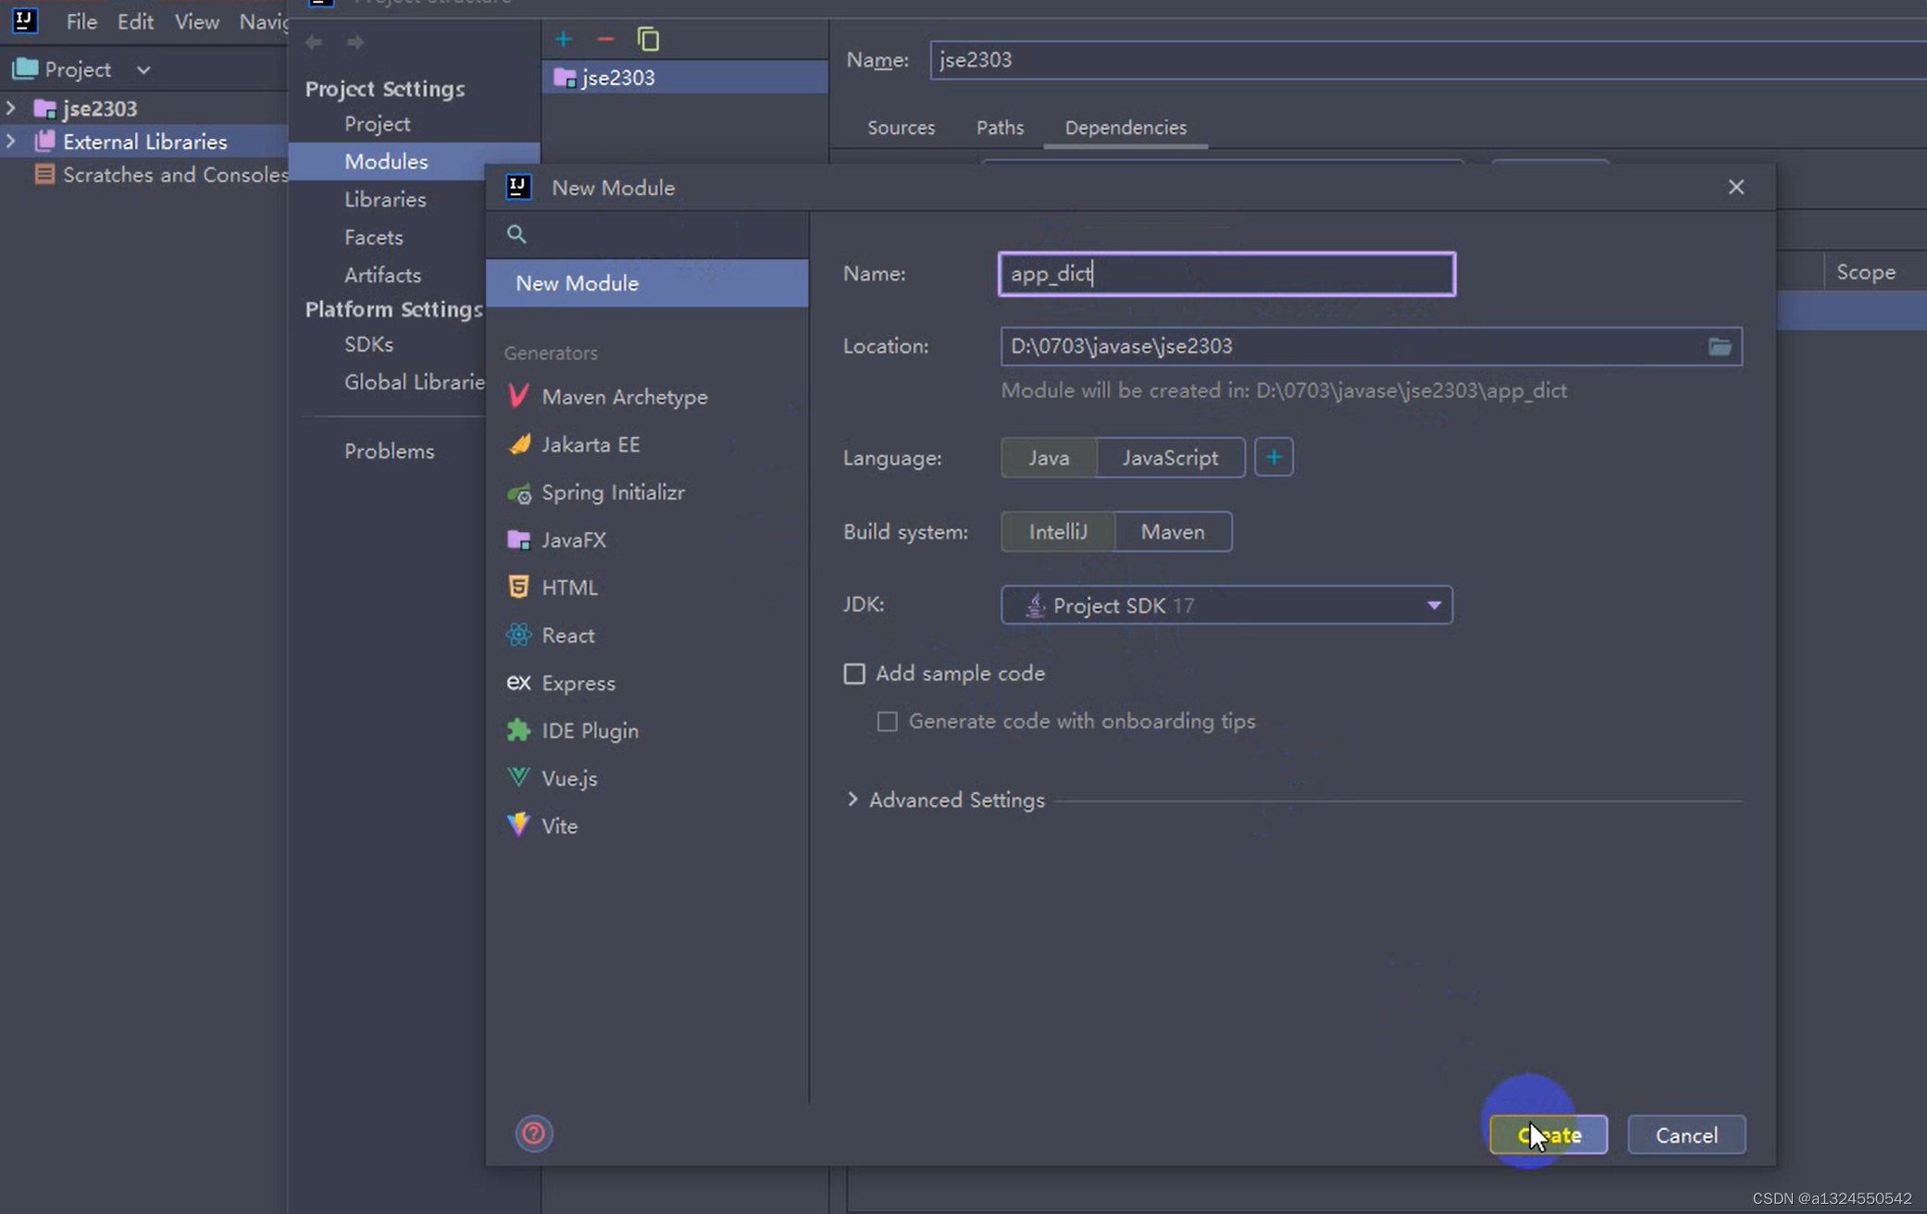The height and width of the screenshot is (1214, 1927).
Task: Switch to the Sources tab
Action: 901,128
